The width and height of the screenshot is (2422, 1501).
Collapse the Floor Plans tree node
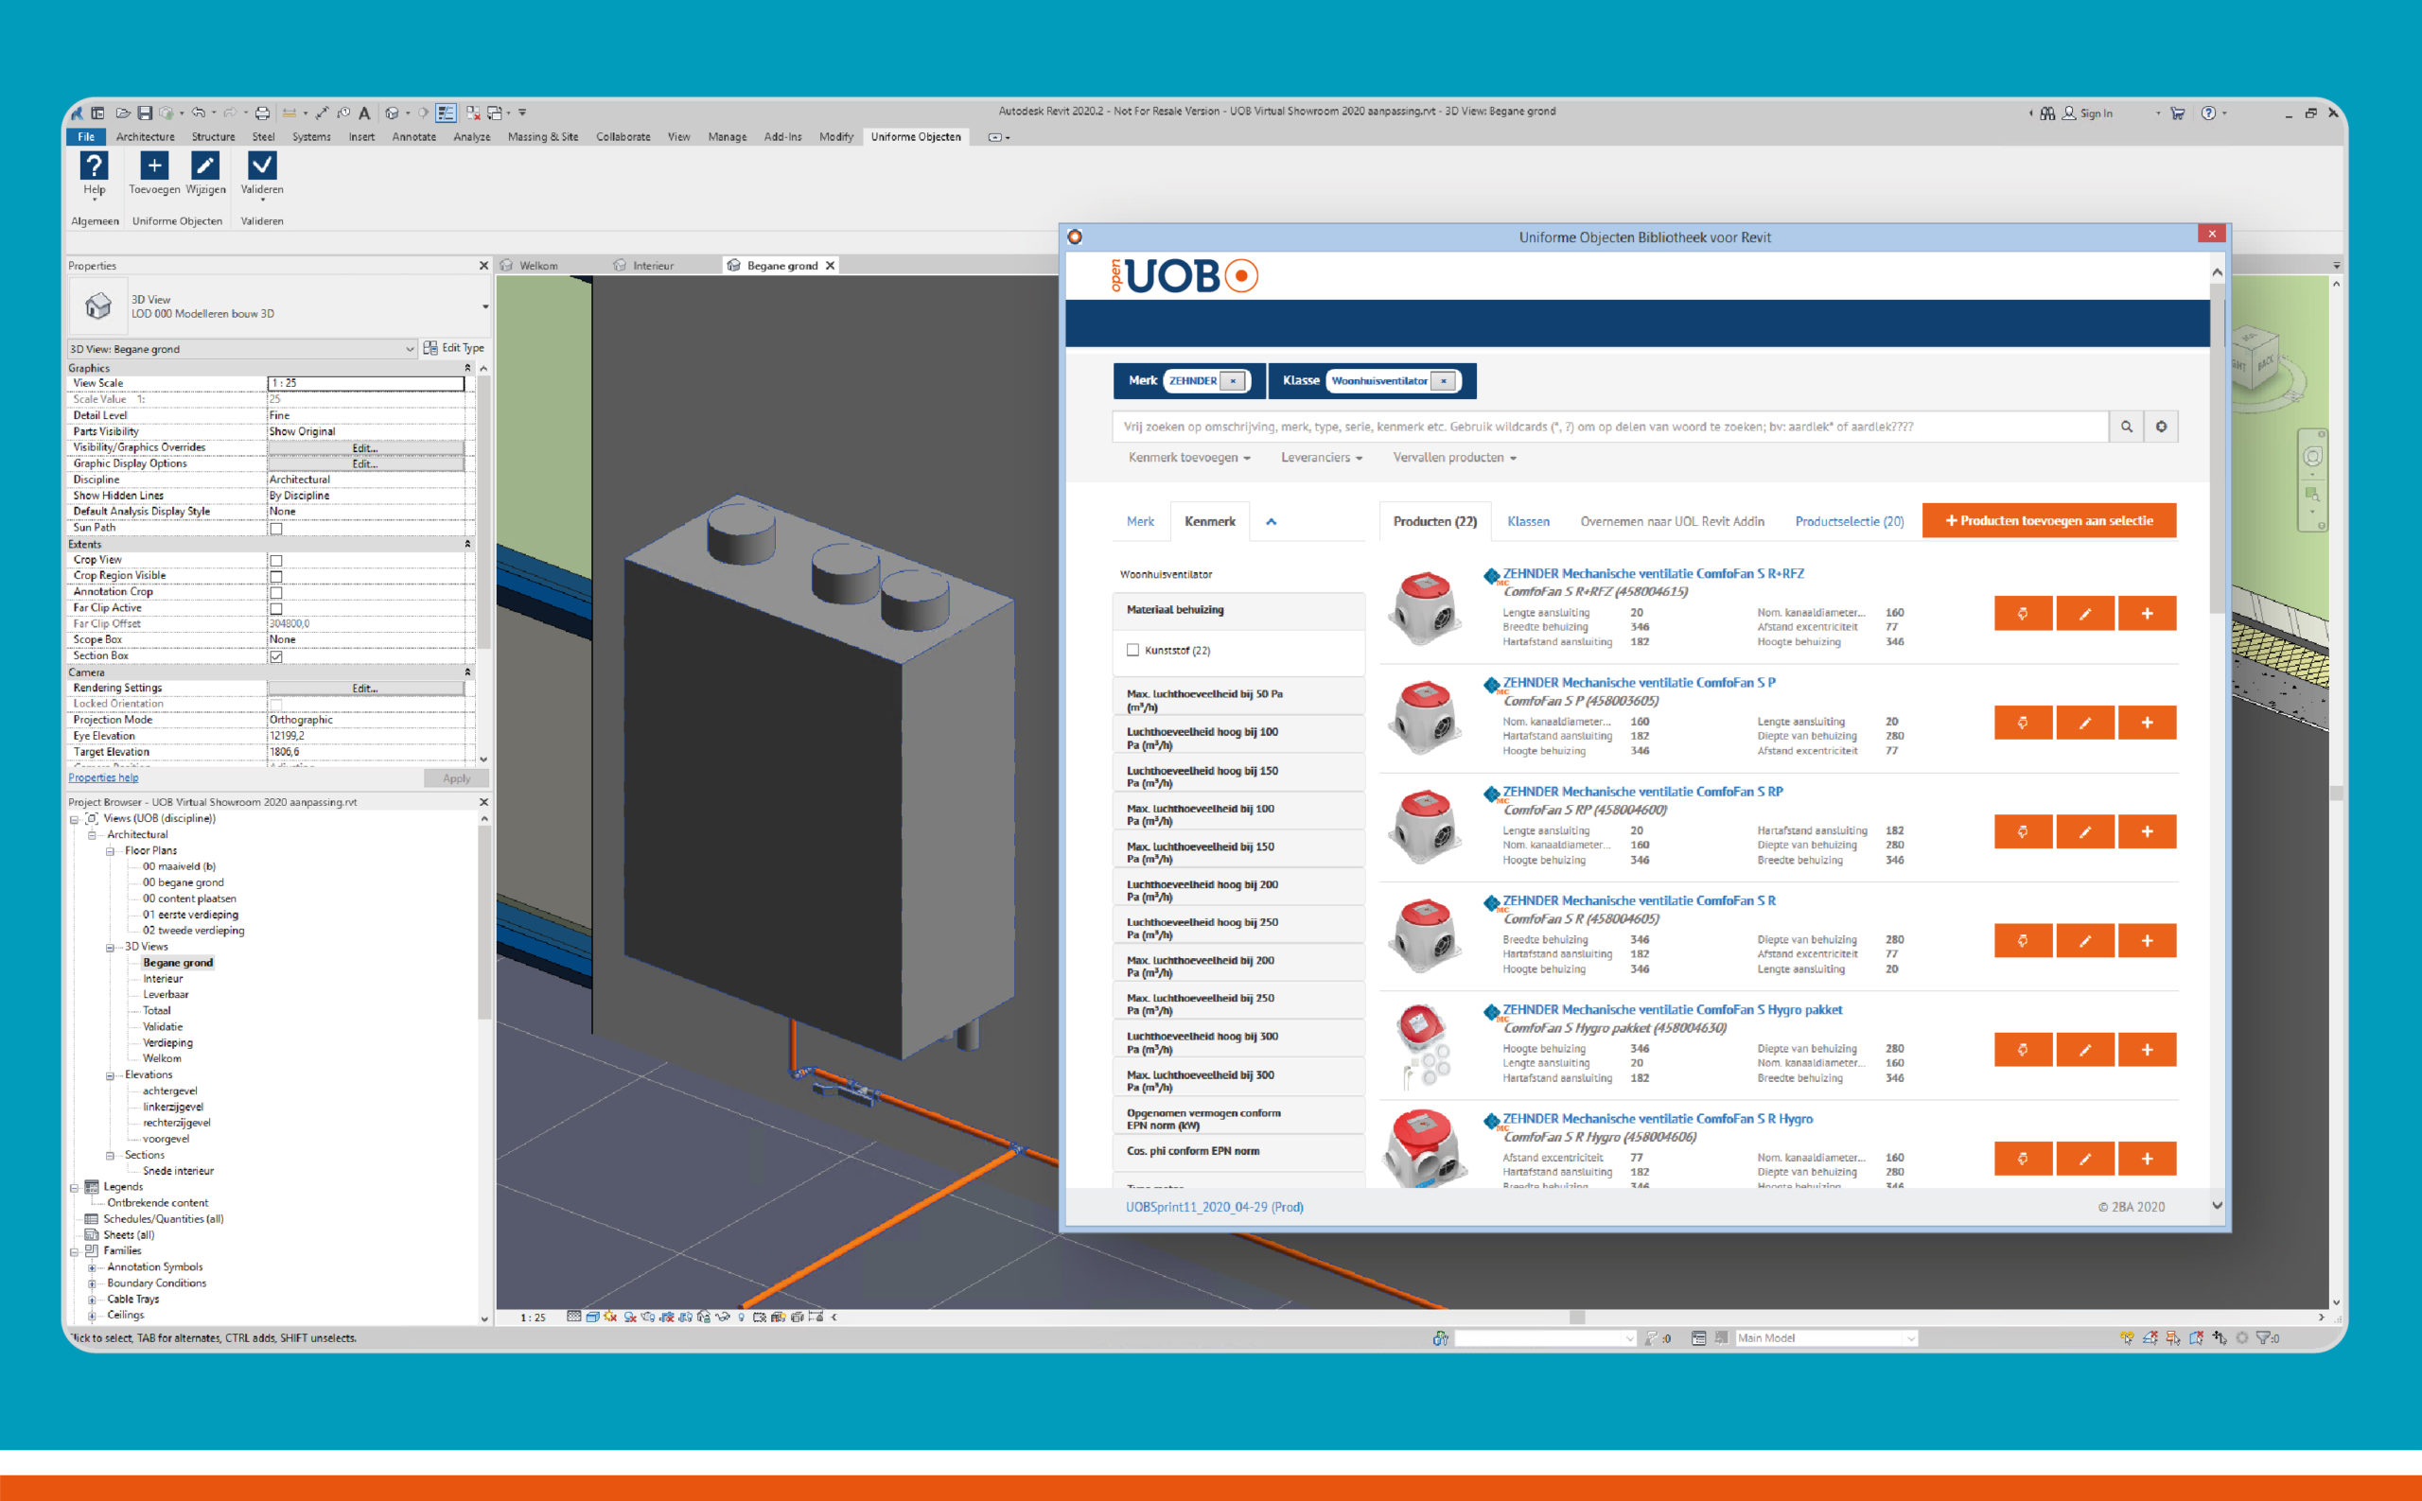pos(111,852)
